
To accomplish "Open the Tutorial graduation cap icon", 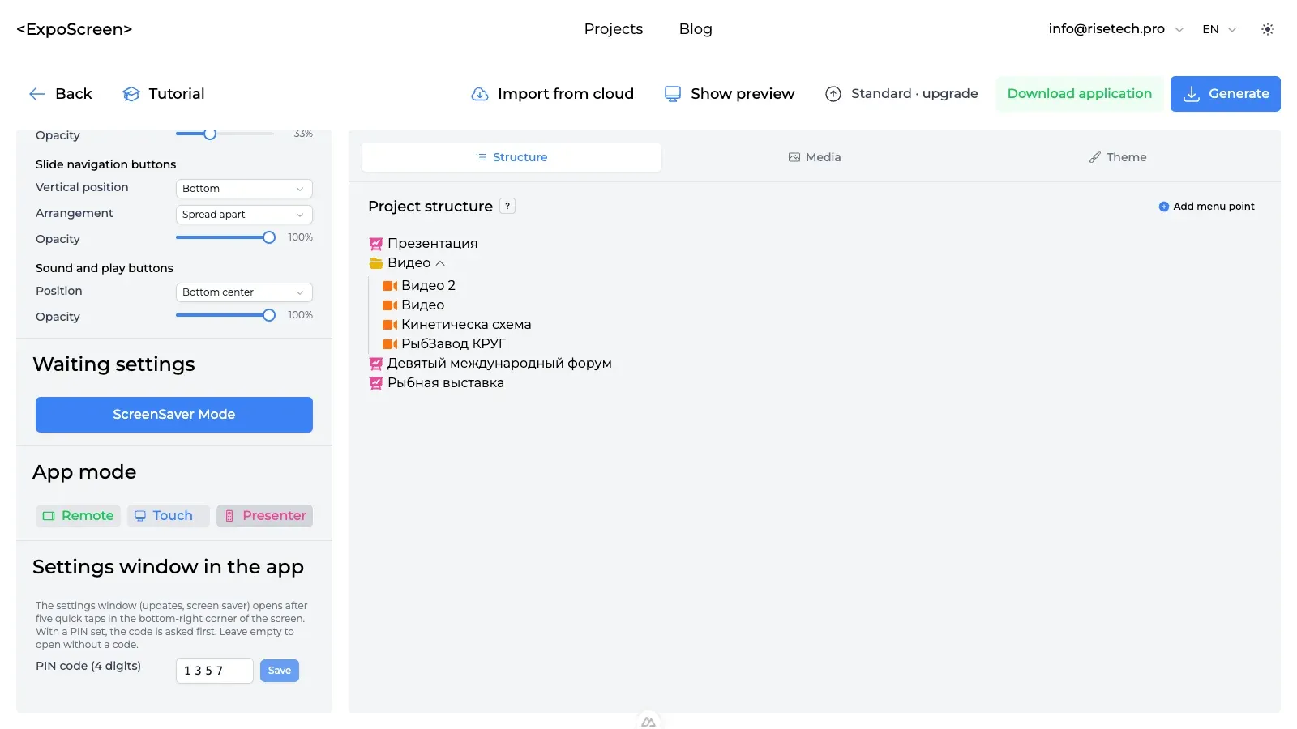I will tap(131, 94).
